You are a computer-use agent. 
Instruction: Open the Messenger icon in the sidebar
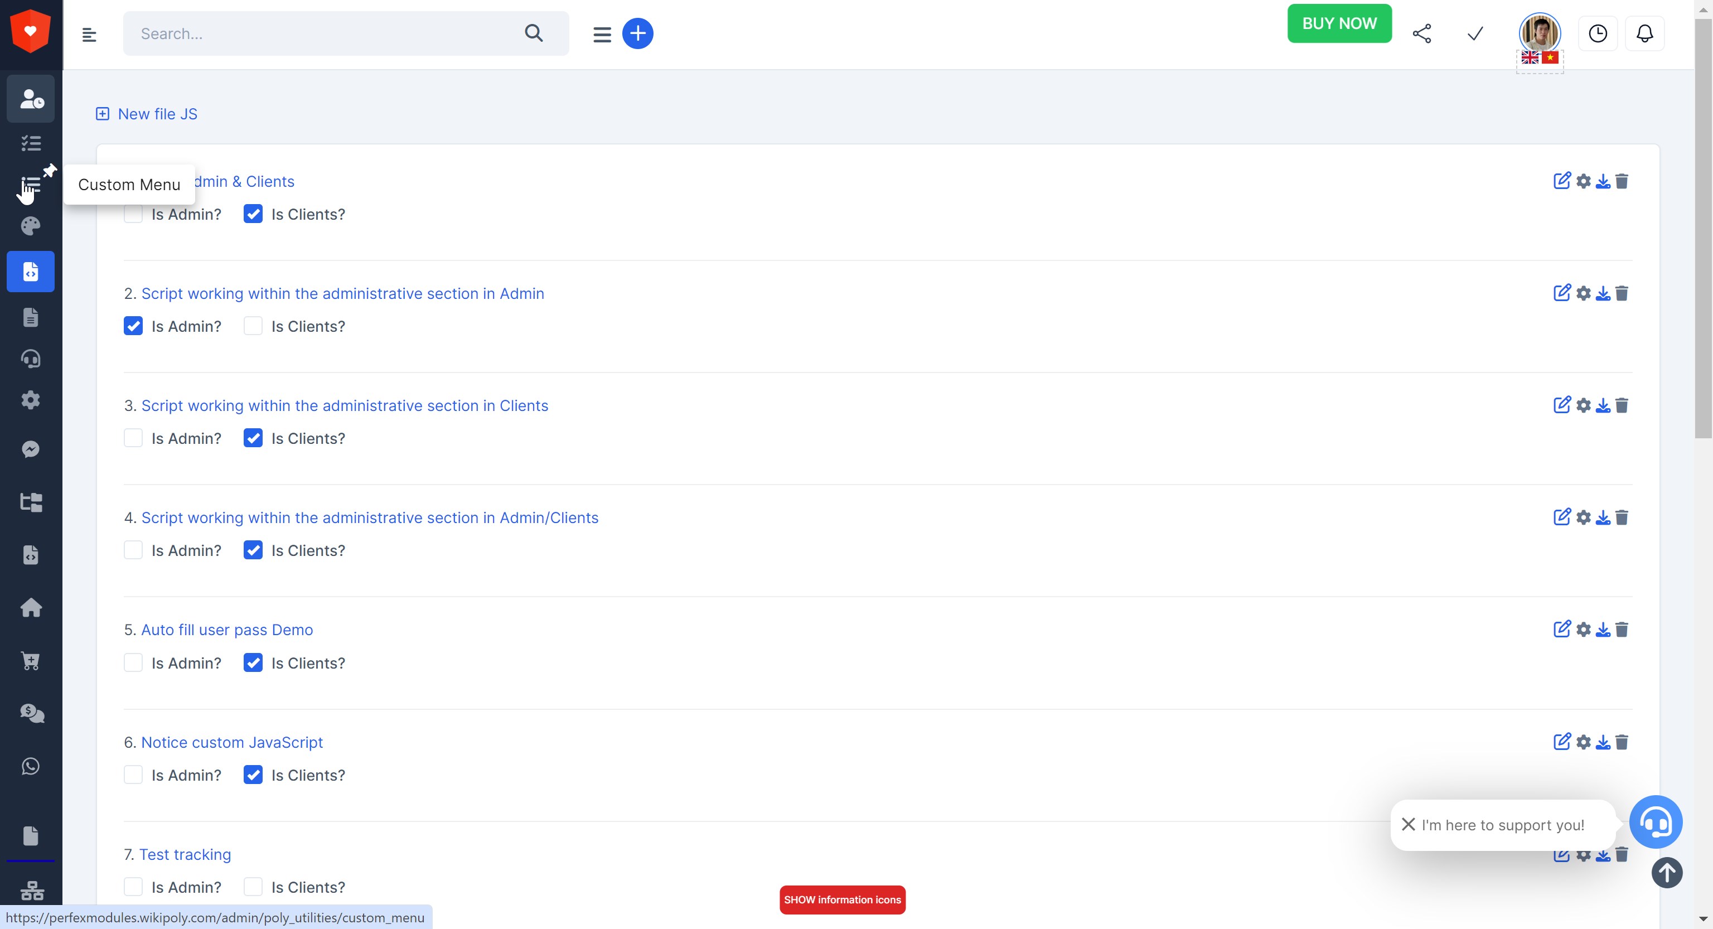(31, 449)
